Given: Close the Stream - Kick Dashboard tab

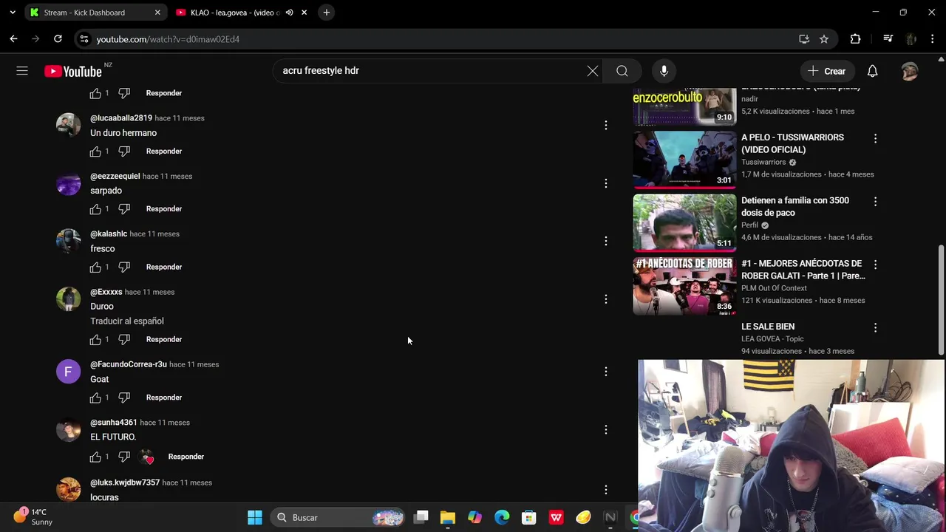Looking at the screenshot, I should [157, 13].
